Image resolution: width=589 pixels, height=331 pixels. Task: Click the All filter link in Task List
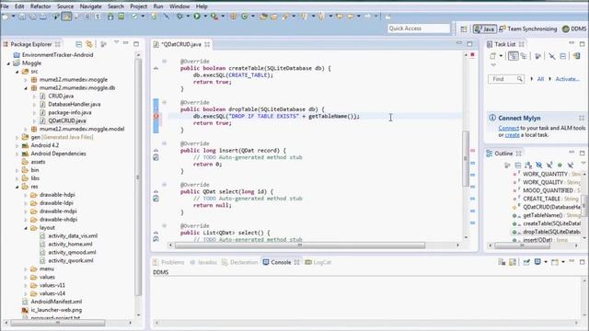[x=540, y=79]
